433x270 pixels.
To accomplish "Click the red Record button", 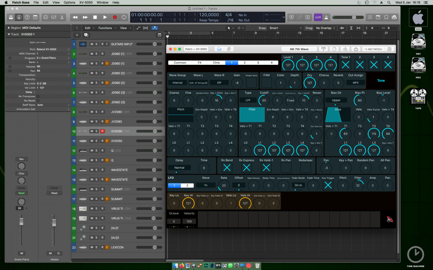I will pos(115,17).
